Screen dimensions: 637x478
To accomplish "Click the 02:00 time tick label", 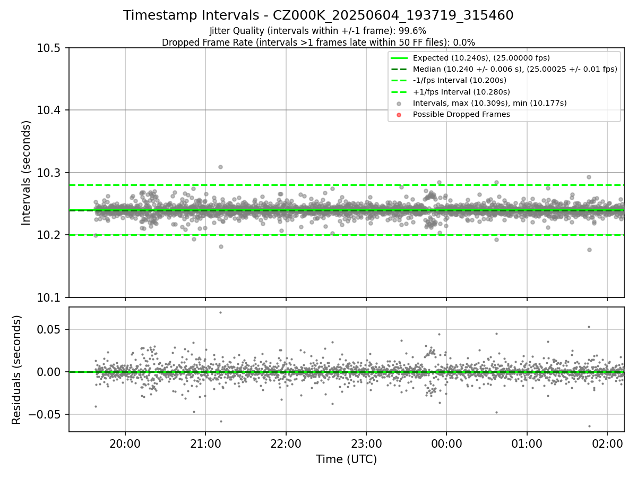I will tap(607, 443).
